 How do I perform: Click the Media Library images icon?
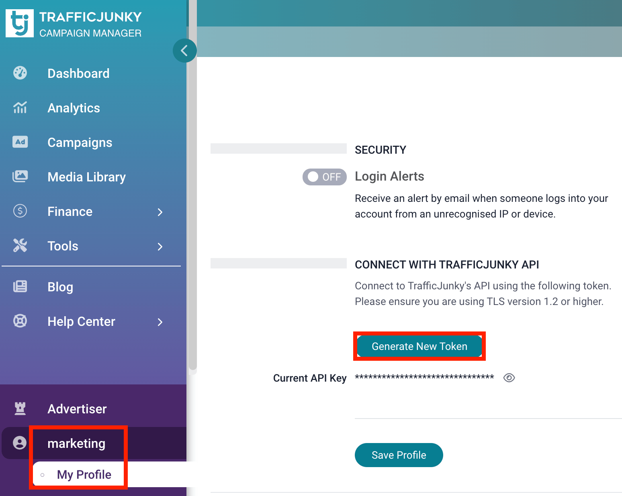point(20,177)
